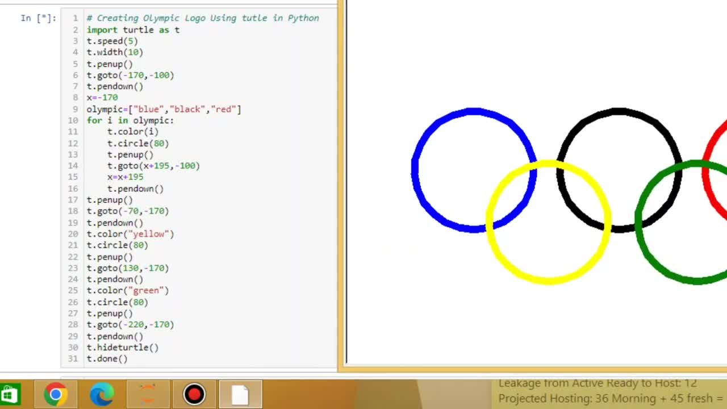Image resolution: width=727 pixels, height=409 pixels.
Task: Click "t.goto(-170,-100)" on line 6
Action: tap(130, 75)
